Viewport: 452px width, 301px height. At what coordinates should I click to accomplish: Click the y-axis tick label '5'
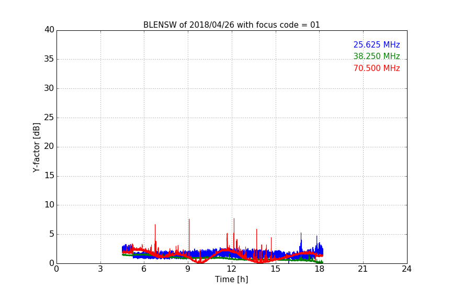tap(52, 234)
